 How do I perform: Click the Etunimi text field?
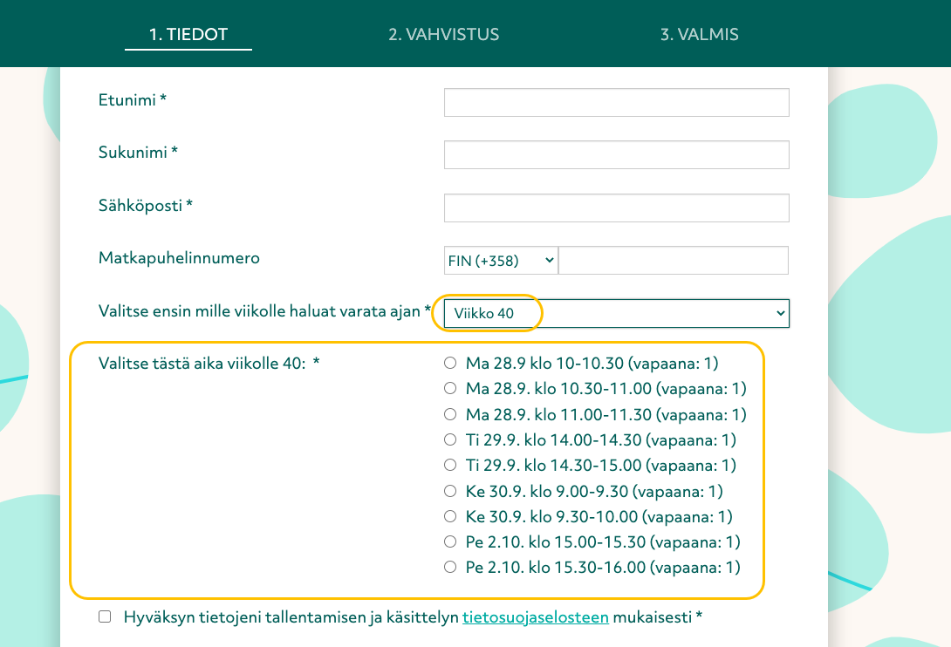(616, 102)
